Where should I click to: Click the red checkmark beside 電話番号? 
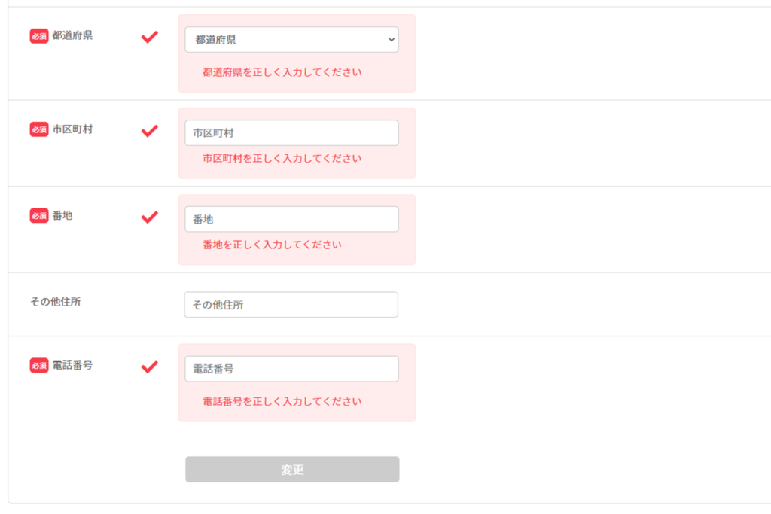pos(150,366)
